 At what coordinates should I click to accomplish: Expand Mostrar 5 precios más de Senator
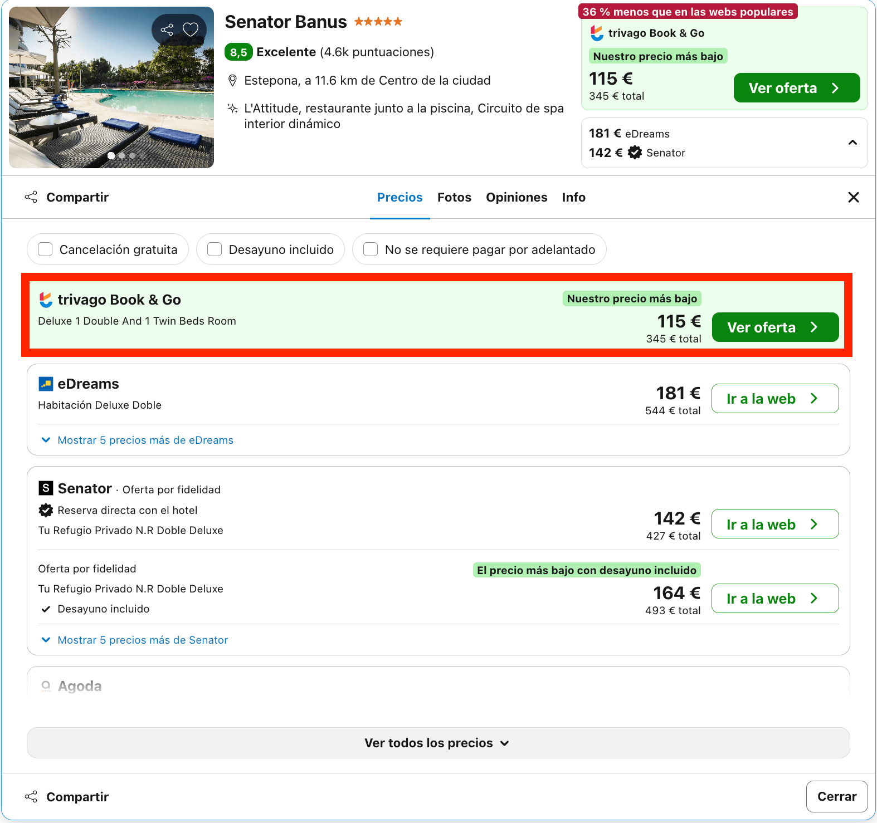tap(135, 640)
